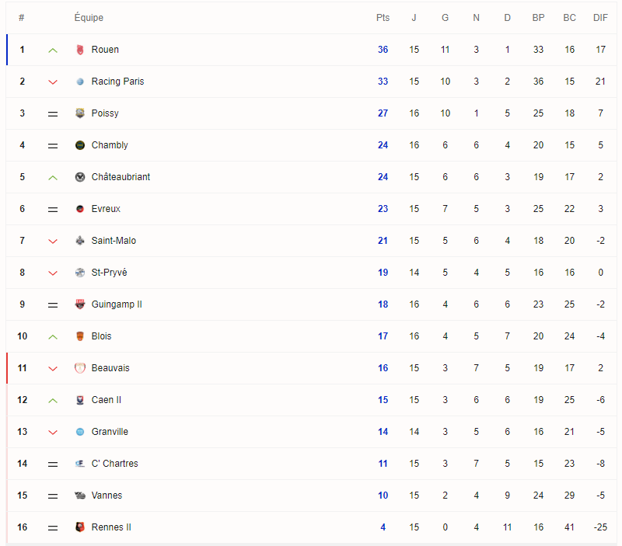Select the C' Chartres team name

(114, 464)
